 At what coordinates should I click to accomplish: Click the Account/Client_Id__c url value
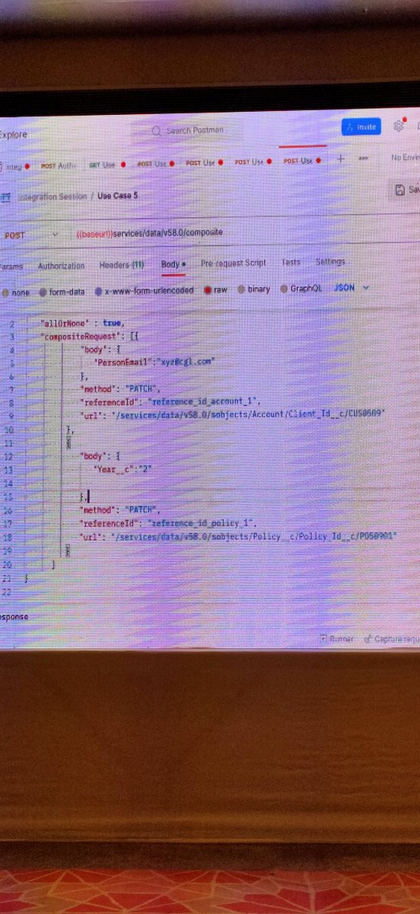click(247, 413)
